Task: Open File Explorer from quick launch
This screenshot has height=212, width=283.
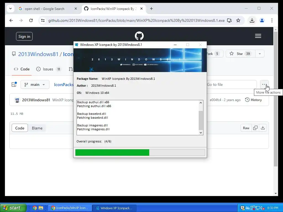Action: (41, 208)
